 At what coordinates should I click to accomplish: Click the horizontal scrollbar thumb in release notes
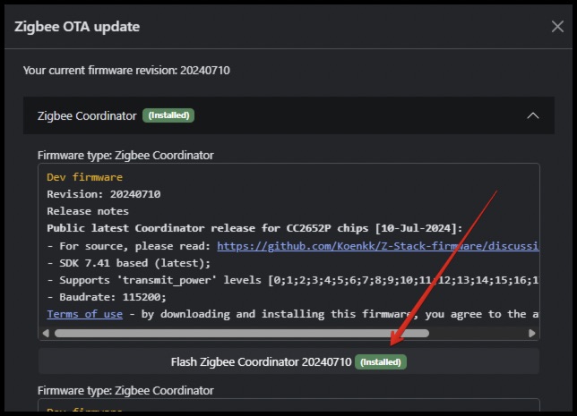pyautogui.click(x=242, y=334)
